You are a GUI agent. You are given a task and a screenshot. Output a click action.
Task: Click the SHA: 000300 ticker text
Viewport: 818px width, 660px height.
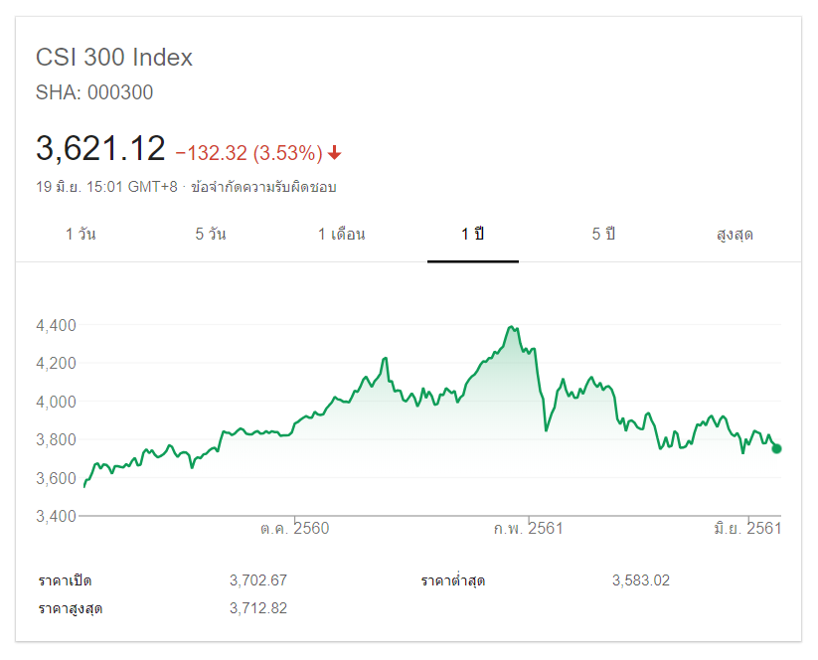pyautogui.click(x=94, y=93)
